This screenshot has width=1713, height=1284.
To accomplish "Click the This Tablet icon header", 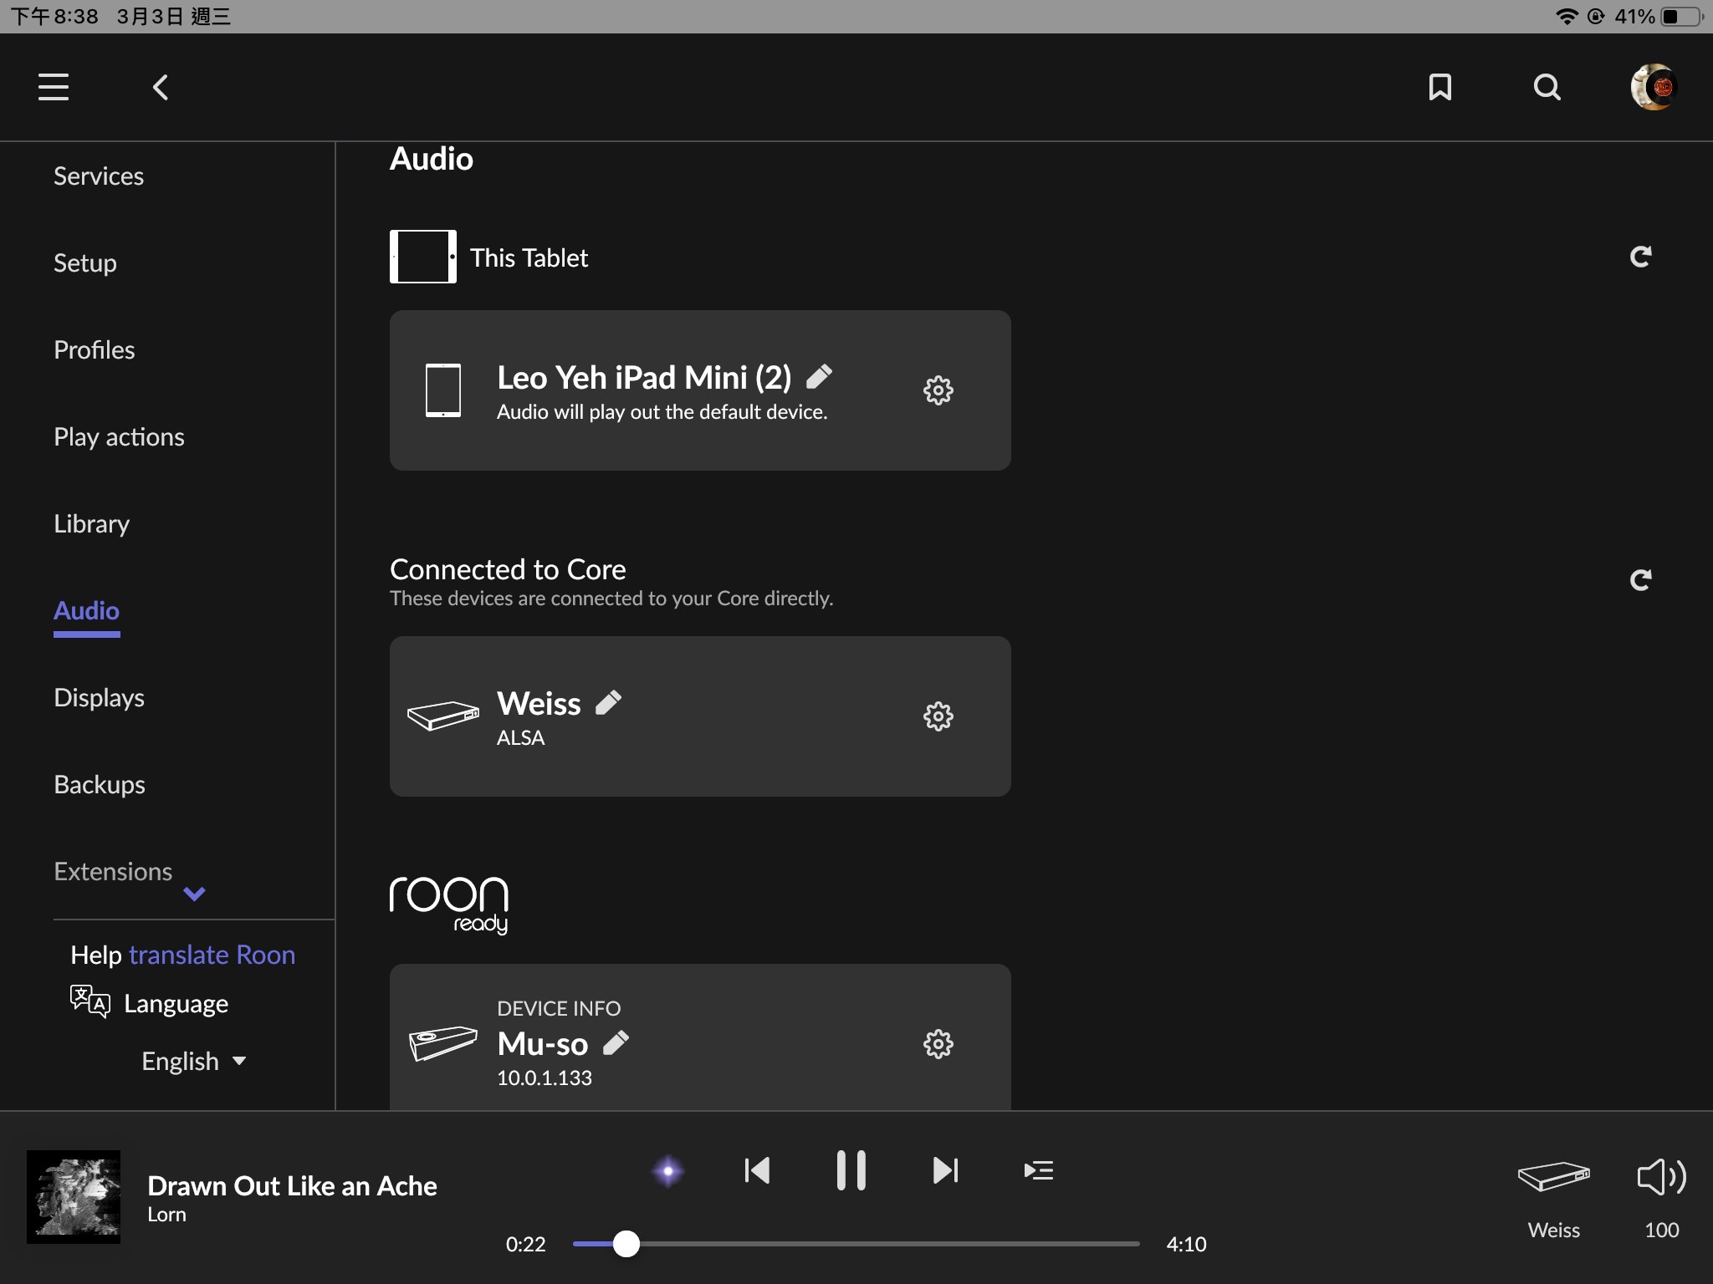I will [423, 257].
